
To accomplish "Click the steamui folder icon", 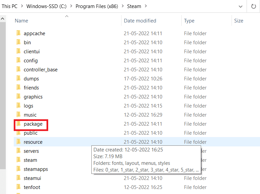I will (x=19, y=178).
